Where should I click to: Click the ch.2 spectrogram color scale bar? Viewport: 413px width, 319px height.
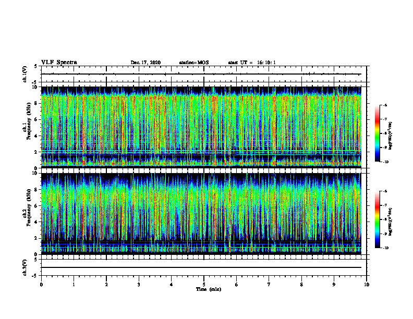[x=377, y=219]
